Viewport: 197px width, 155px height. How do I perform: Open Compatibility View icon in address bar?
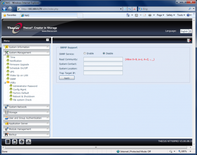click(x=125, y=9)
